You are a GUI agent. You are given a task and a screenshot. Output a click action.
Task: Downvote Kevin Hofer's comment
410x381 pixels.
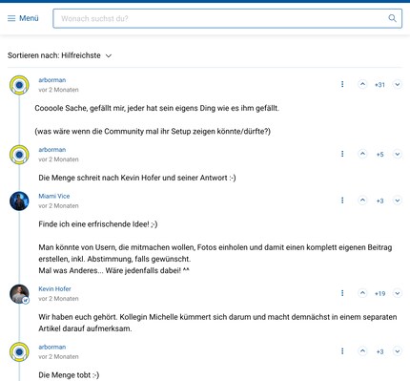[398, 293]
